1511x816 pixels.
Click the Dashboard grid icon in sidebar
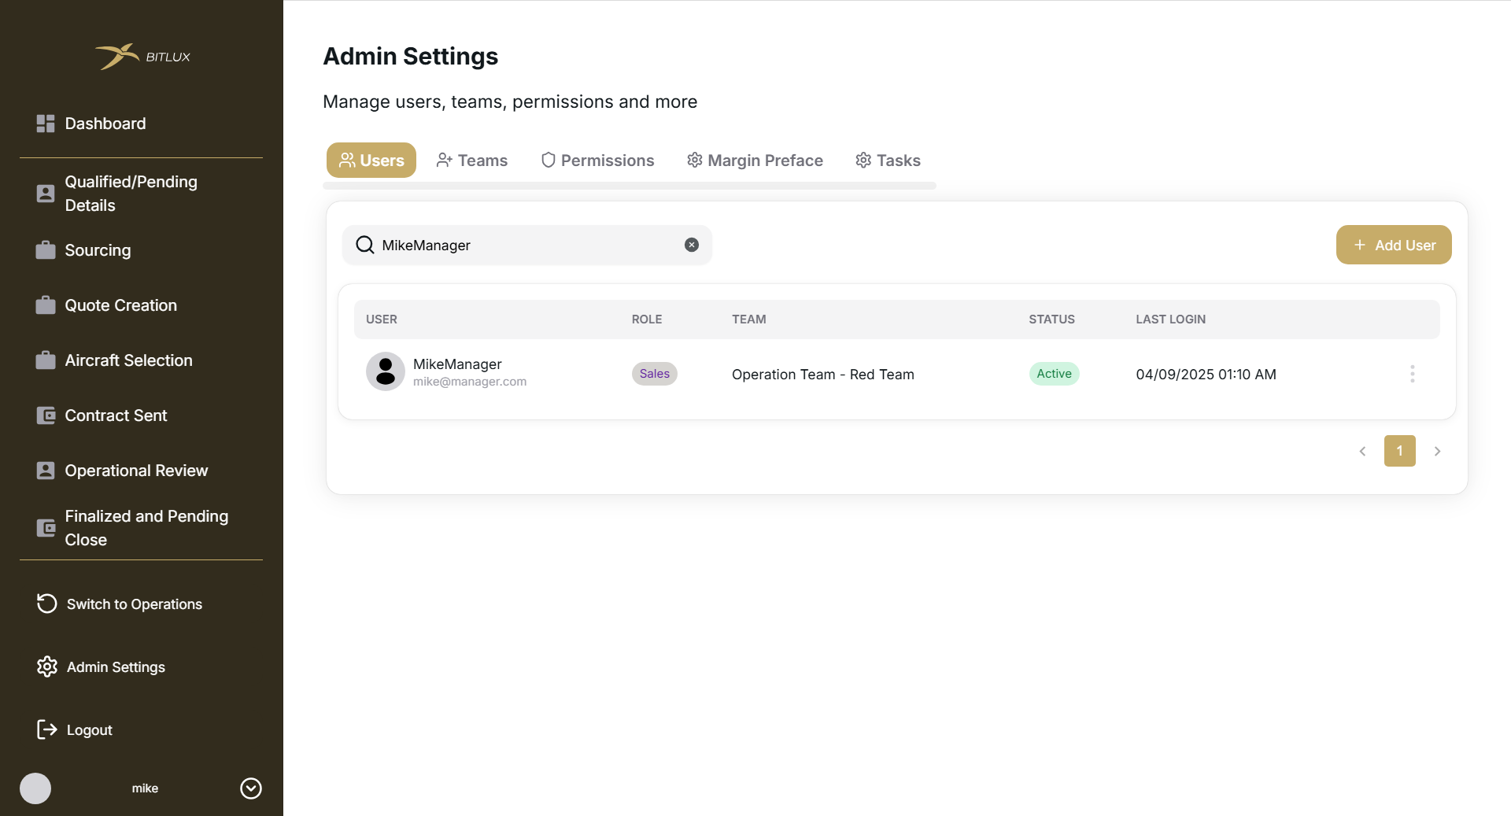[x=46, y=124]
